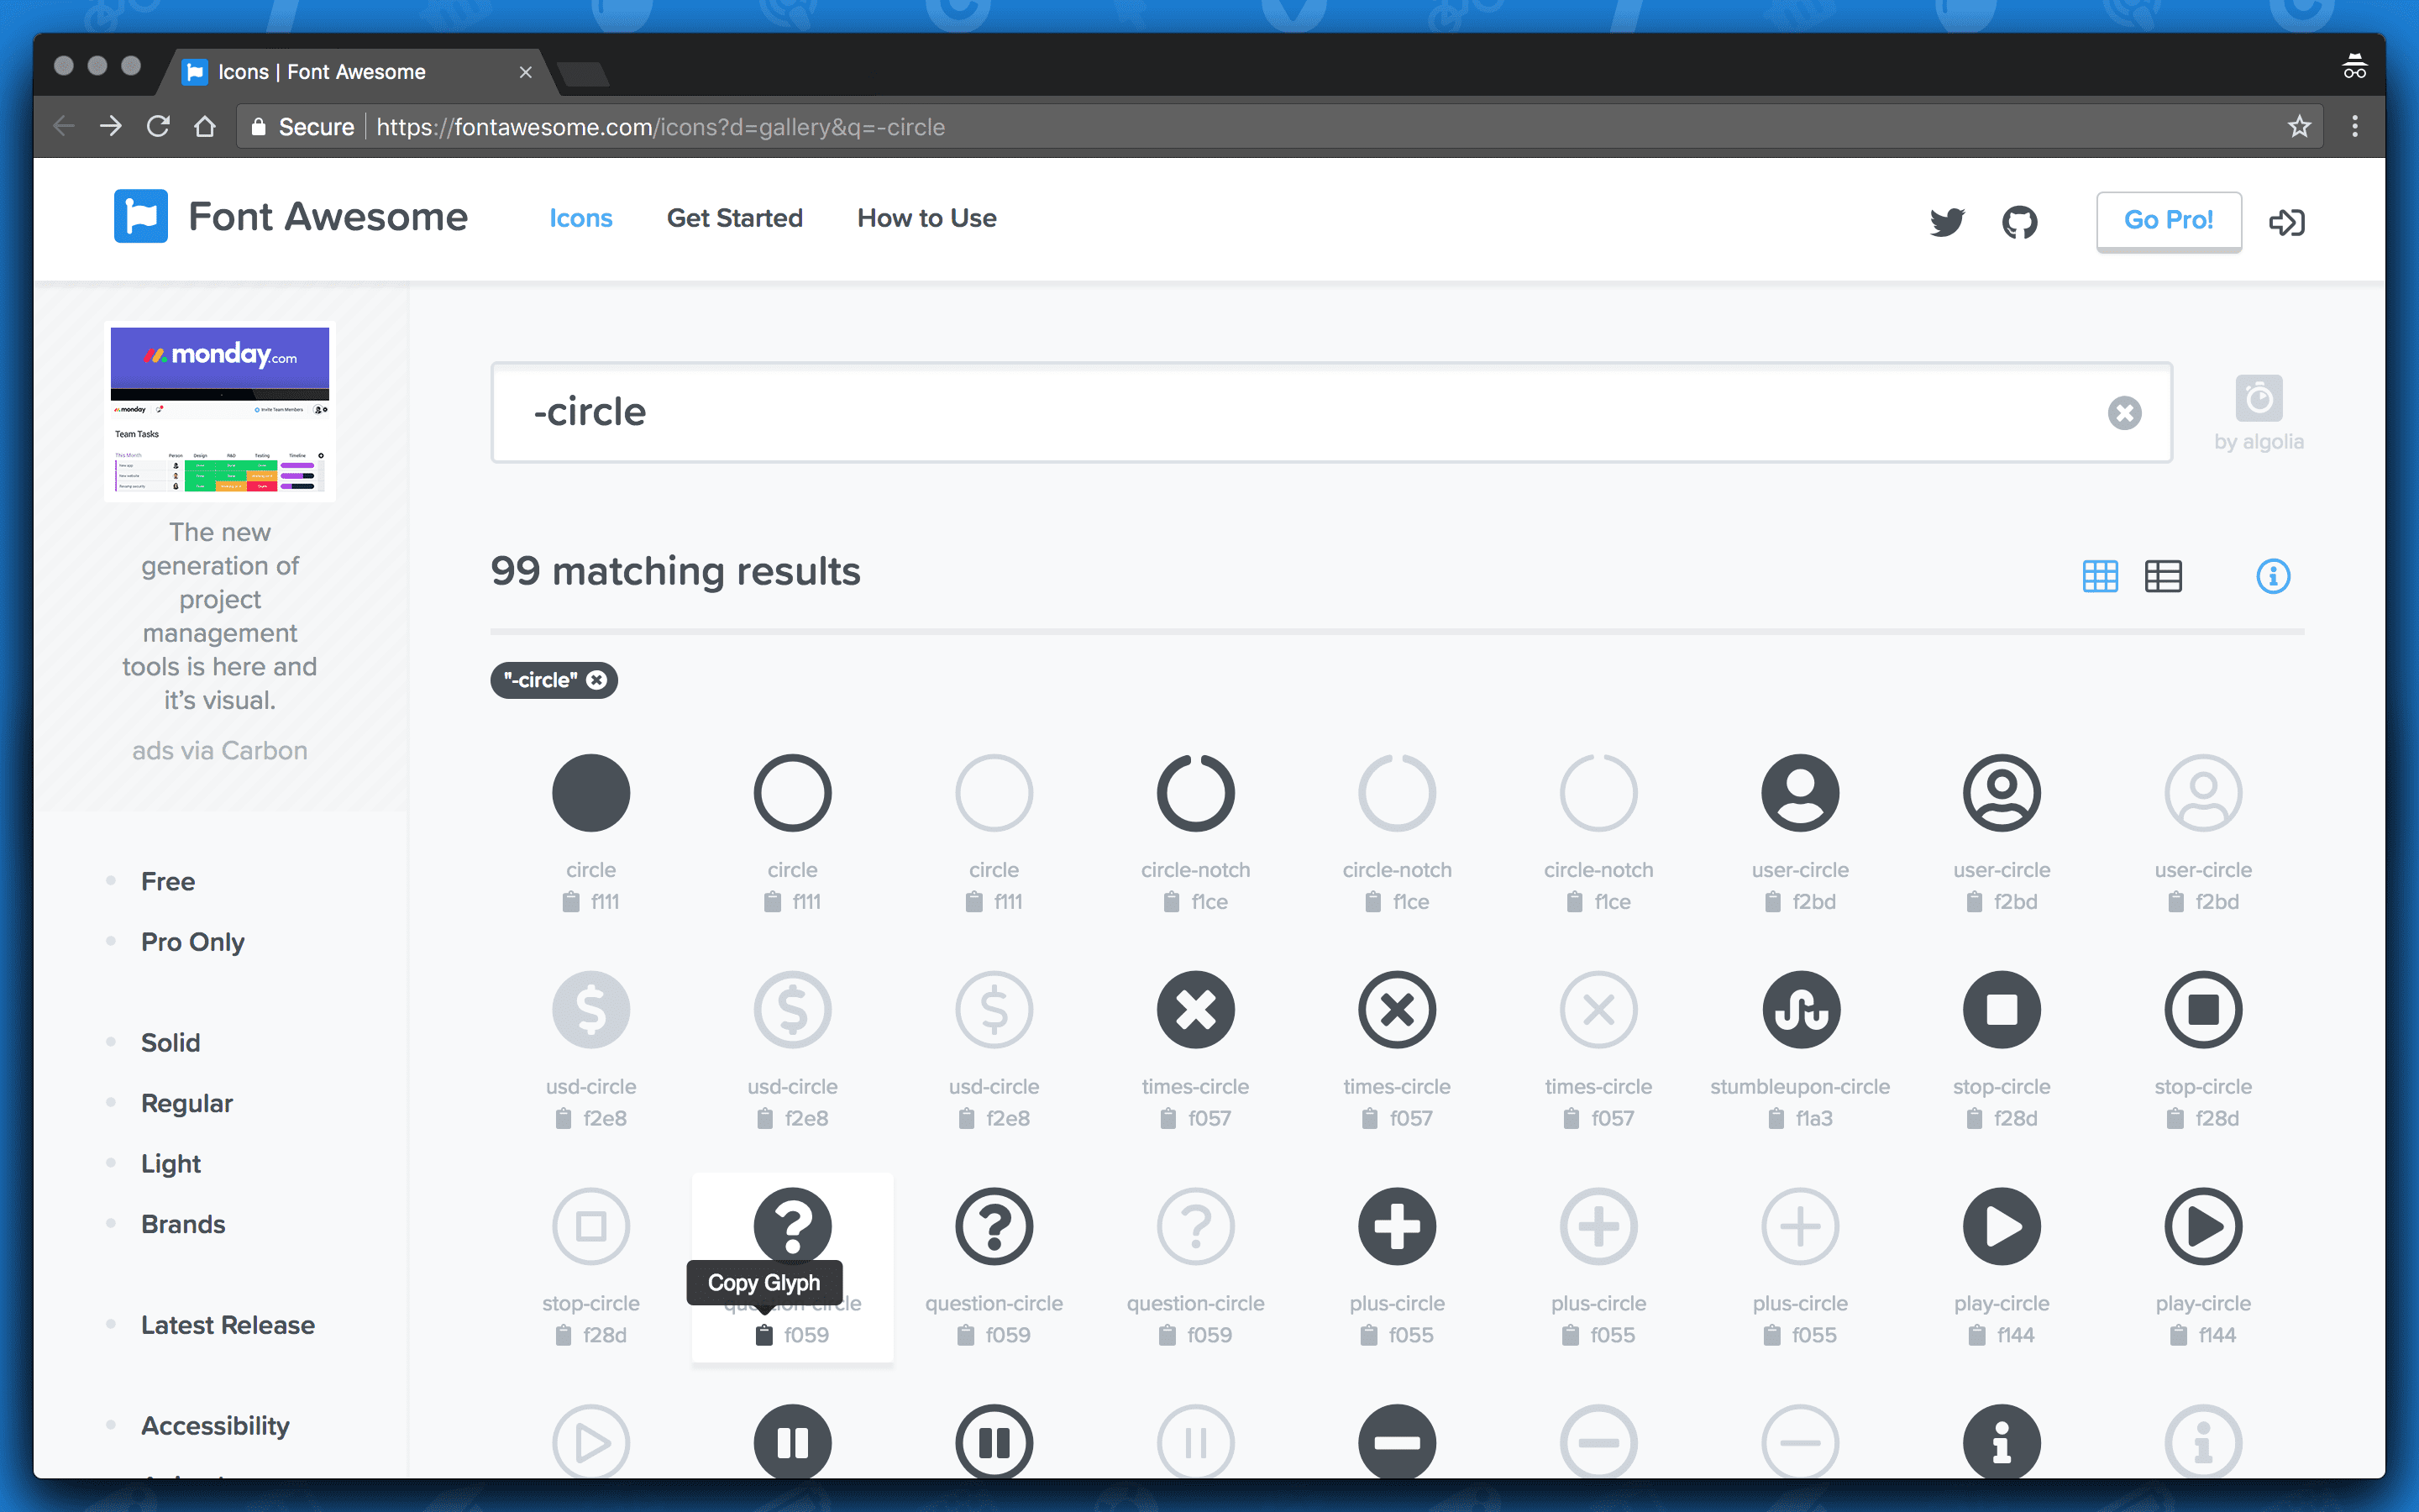Toggle the Light style filter
Viewport: 2419px width, 1512px height.
[171, 1160]
